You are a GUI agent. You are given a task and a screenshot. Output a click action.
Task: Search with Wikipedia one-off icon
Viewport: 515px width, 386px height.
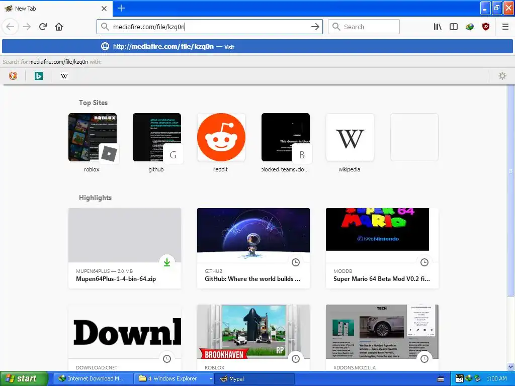click(x=64, y=76)
